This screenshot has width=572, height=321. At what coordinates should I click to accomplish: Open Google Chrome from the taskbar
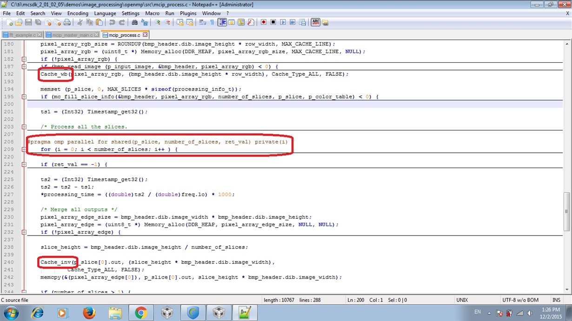coord(141,313)
